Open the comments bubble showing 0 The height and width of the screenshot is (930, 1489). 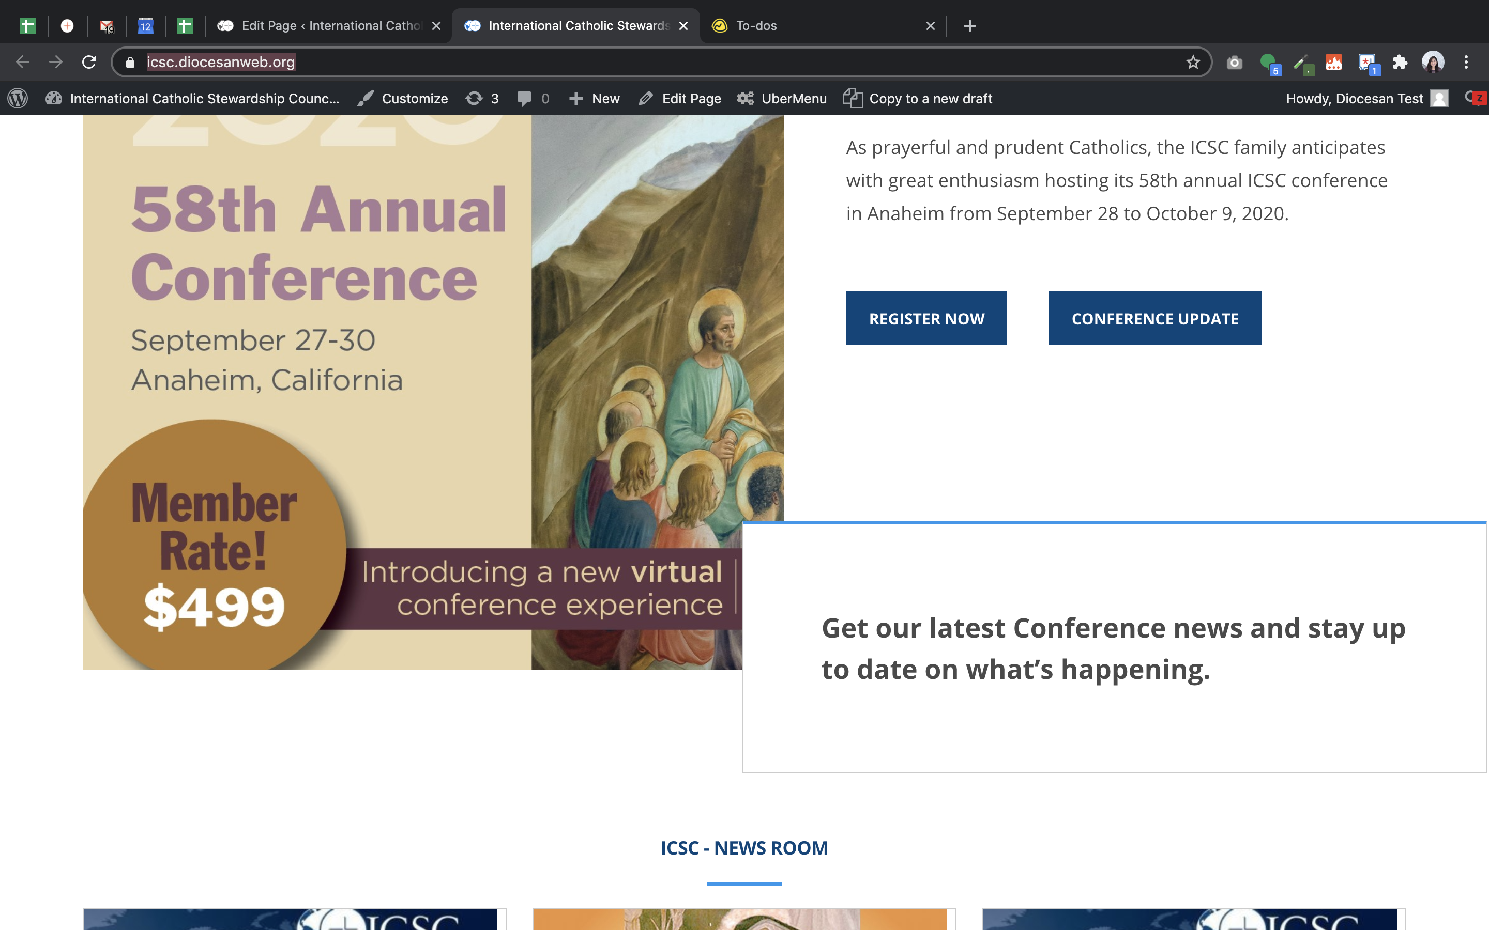[x=533, y=98]
